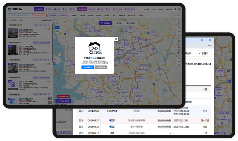The height and width of the screenshot is (141, 238).
Task: Click the blue building icon listing thumbnail
Action: click(x=13, y=102)
